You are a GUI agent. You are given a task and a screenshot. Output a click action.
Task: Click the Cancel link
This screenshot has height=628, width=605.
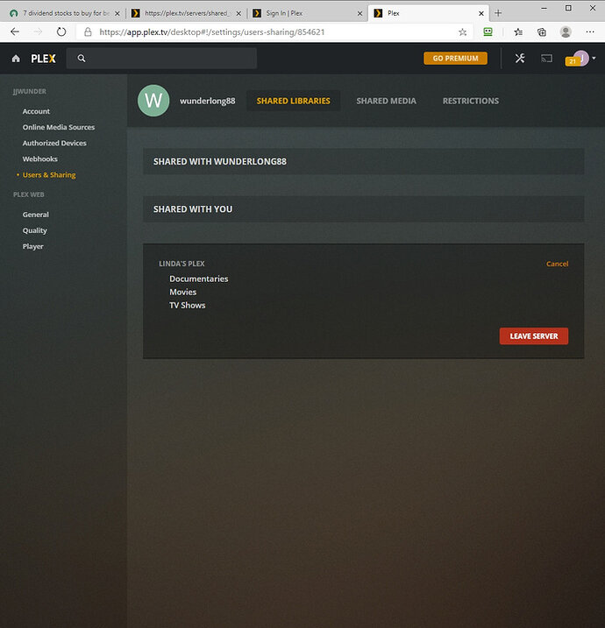(558, 264)
